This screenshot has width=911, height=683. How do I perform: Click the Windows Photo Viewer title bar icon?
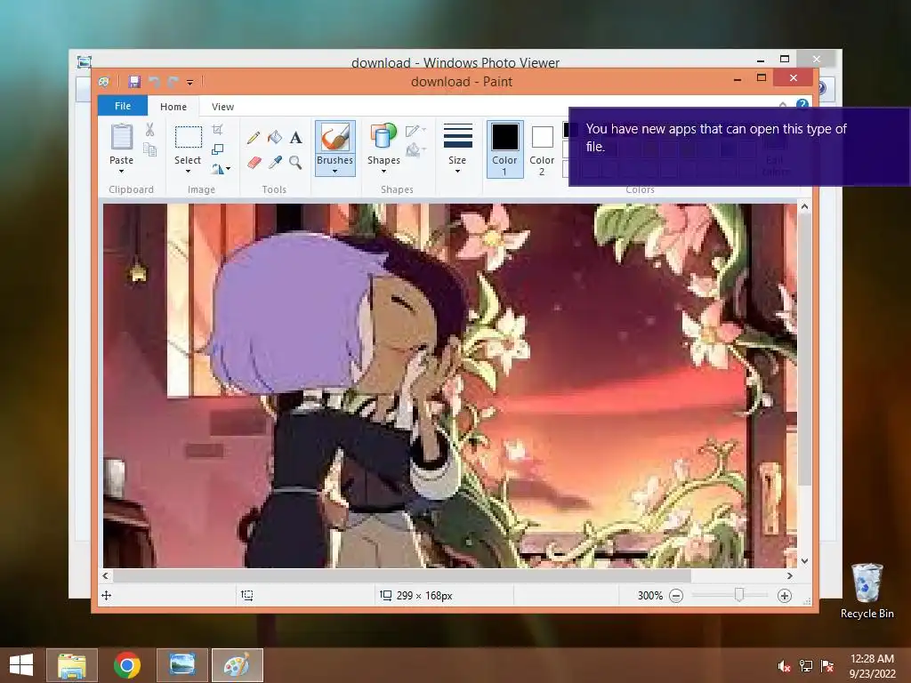tap(85, 61)
